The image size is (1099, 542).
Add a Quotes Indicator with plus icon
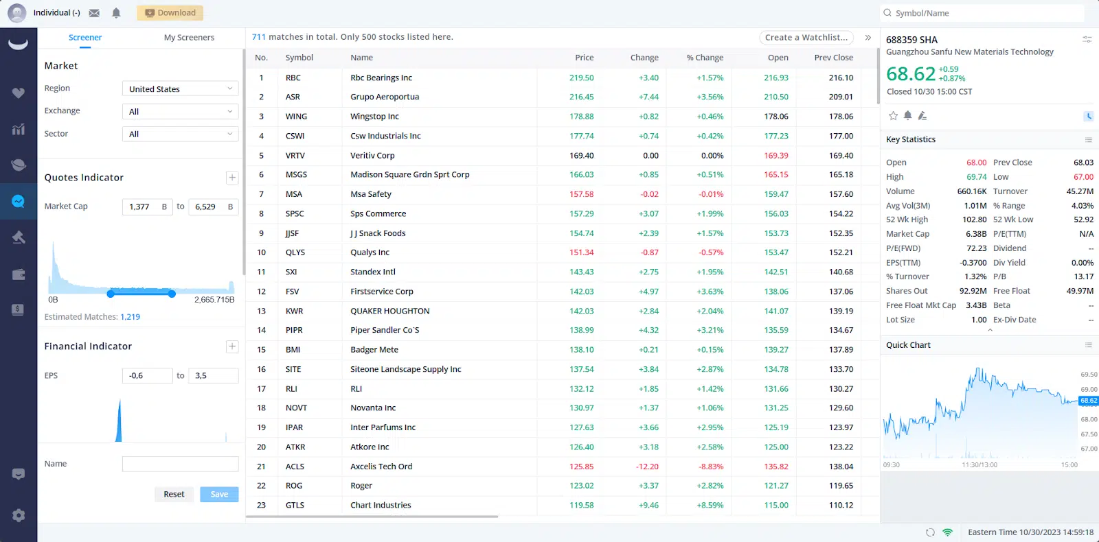pyautogui.click(x=232, y=178)
